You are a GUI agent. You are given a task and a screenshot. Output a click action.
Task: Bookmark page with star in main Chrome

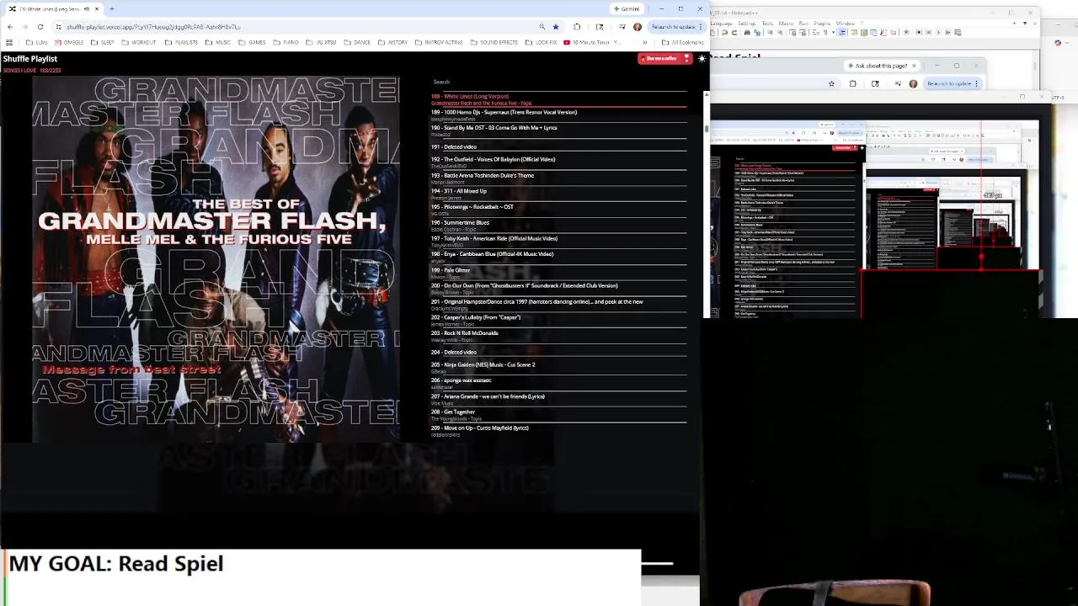point(556,27)
